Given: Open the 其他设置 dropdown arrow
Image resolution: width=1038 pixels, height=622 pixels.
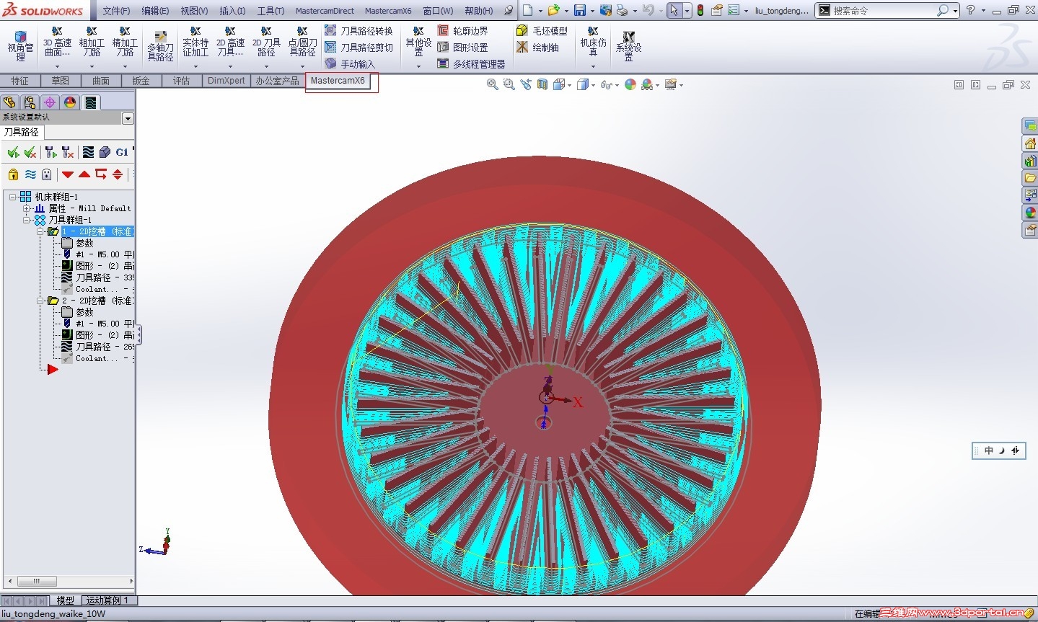Looking at the screenshot, I should 418,66.
